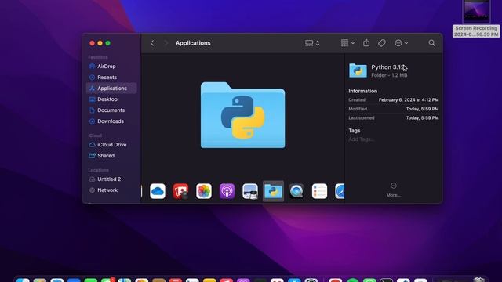The height and width of the screenshot is (282, 502).
Task: Click the More… button in preview pane
Action: coord(394,190)
